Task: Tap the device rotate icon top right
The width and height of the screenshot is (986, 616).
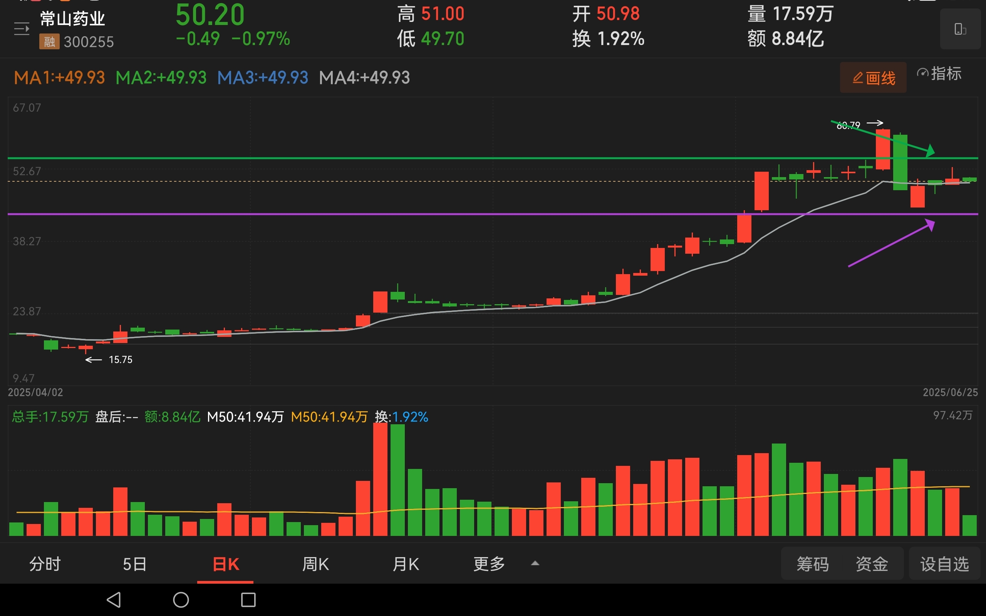Action: 959,29
